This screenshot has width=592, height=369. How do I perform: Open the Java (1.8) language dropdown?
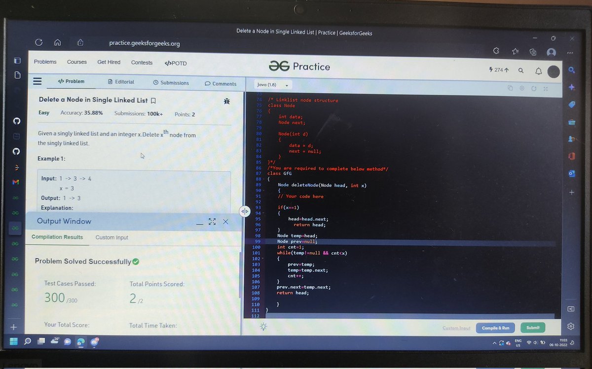(273, 85)
